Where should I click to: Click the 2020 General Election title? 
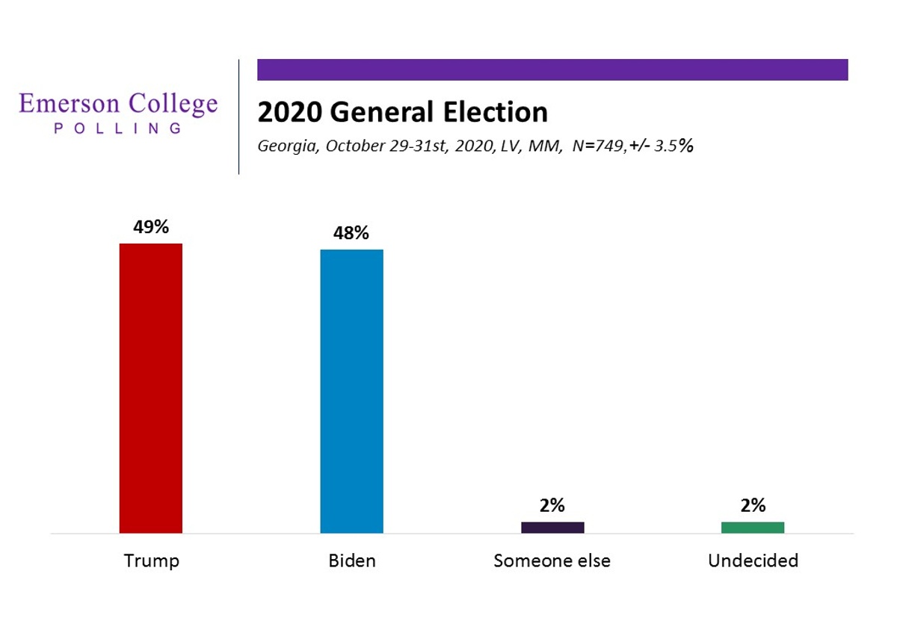[x=402, y=112]
